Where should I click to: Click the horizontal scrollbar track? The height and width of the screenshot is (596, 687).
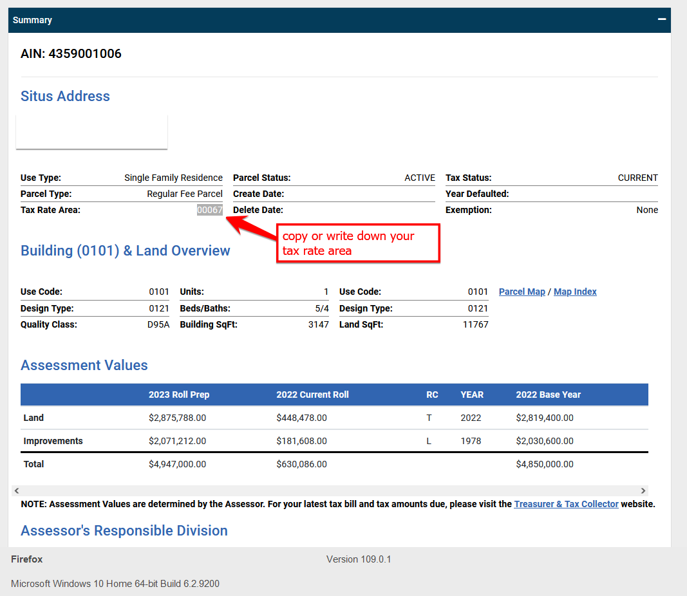(330, 490)
